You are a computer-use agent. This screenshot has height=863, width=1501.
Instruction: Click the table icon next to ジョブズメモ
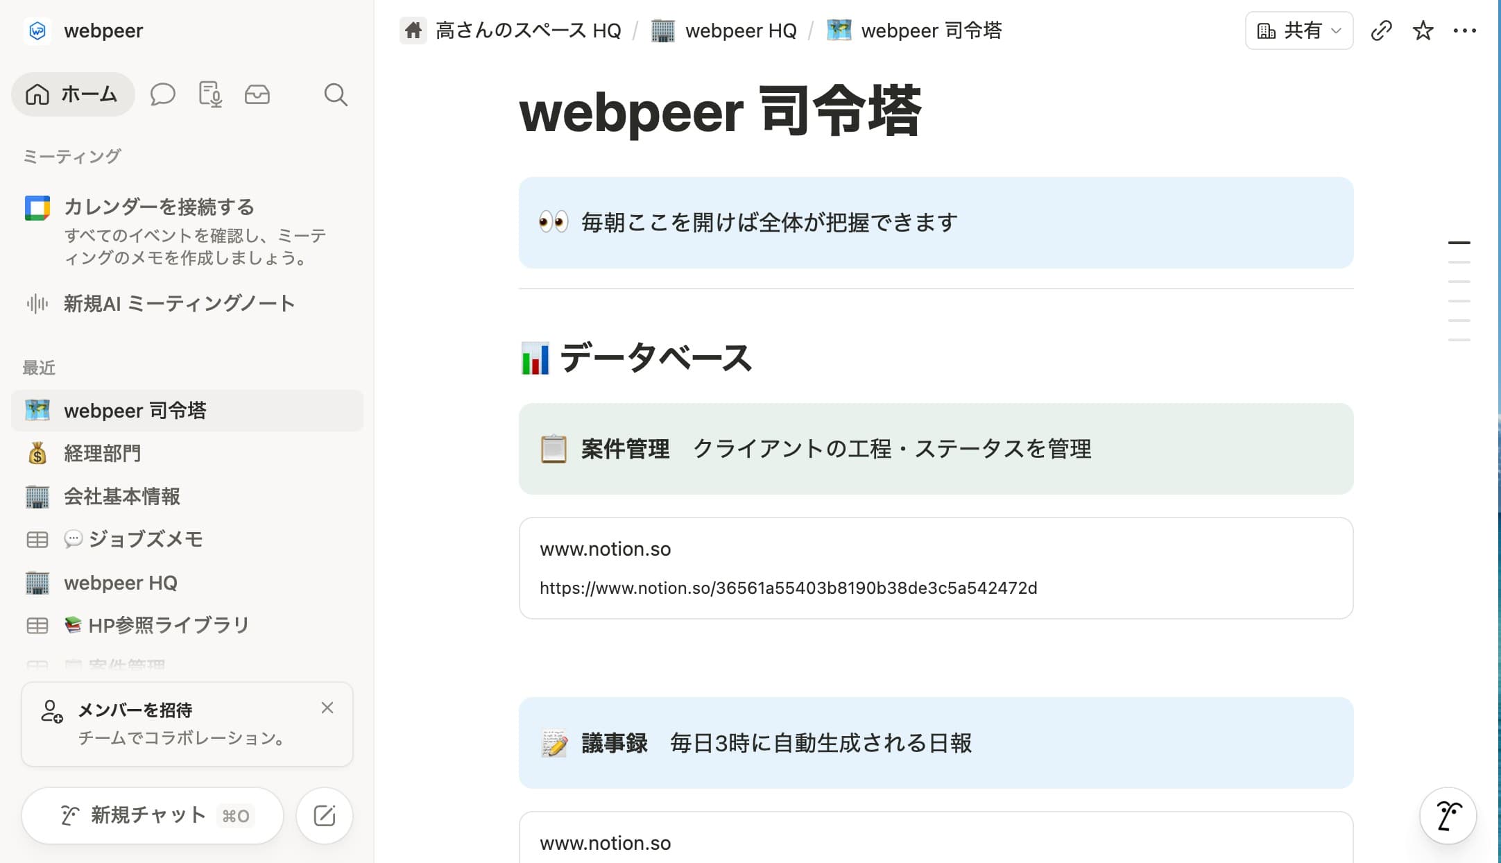(37, 539)
